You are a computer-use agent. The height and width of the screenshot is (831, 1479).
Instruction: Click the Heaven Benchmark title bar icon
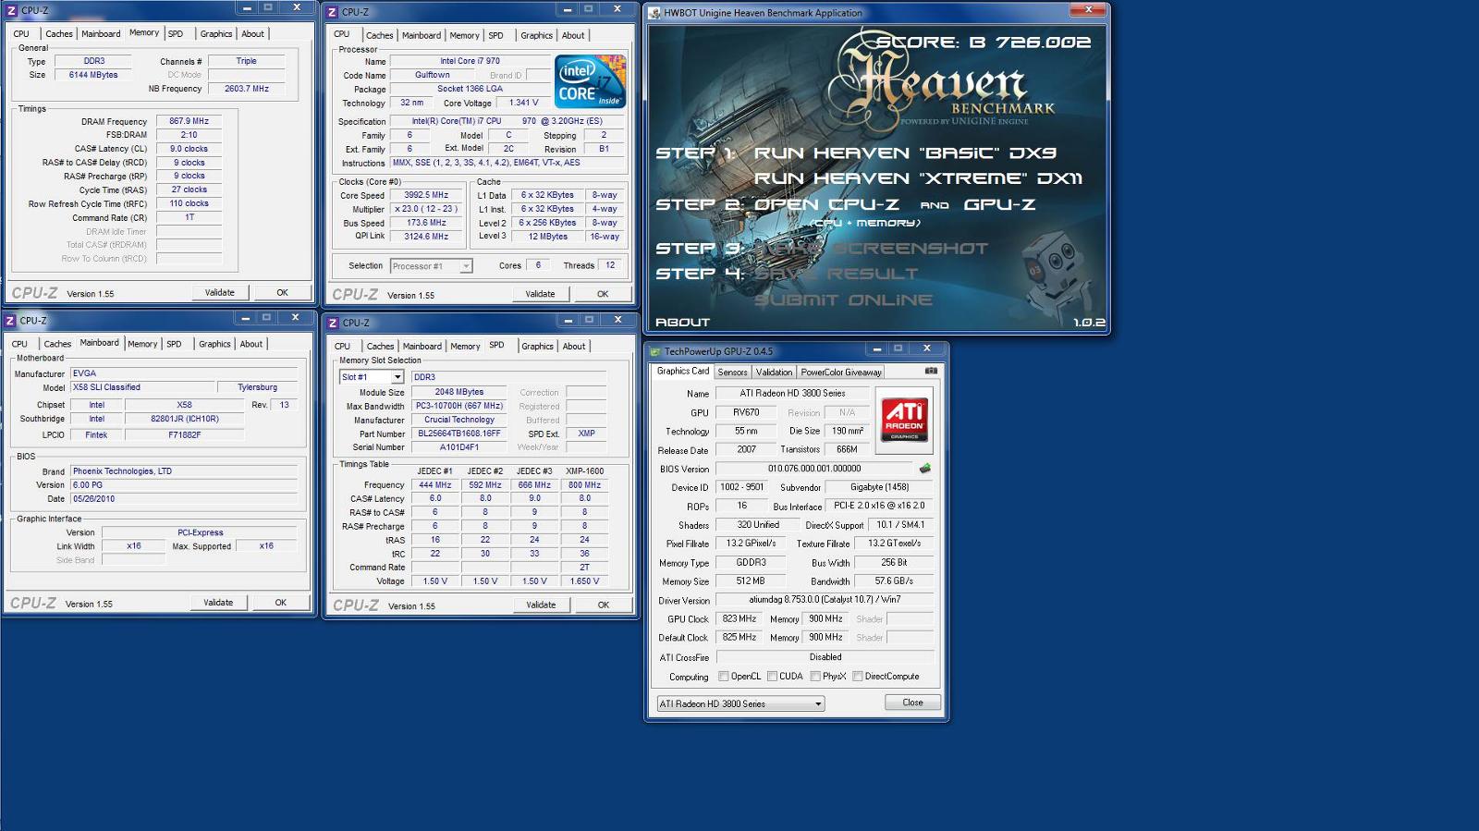tap(655, 13)
